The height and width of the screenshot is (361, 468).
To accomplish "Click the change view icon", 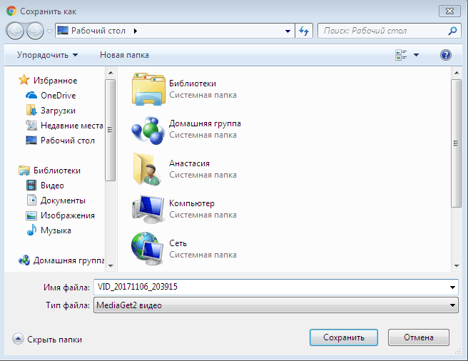I will click(401, 55).
